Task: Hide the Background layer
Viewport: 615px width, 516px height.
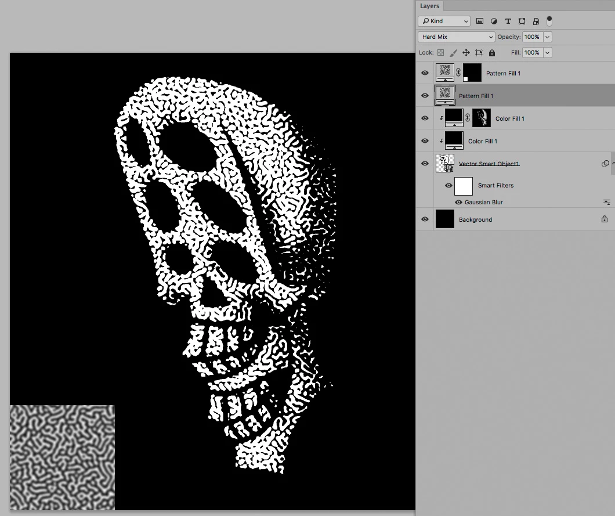Action: click(425, 219)
